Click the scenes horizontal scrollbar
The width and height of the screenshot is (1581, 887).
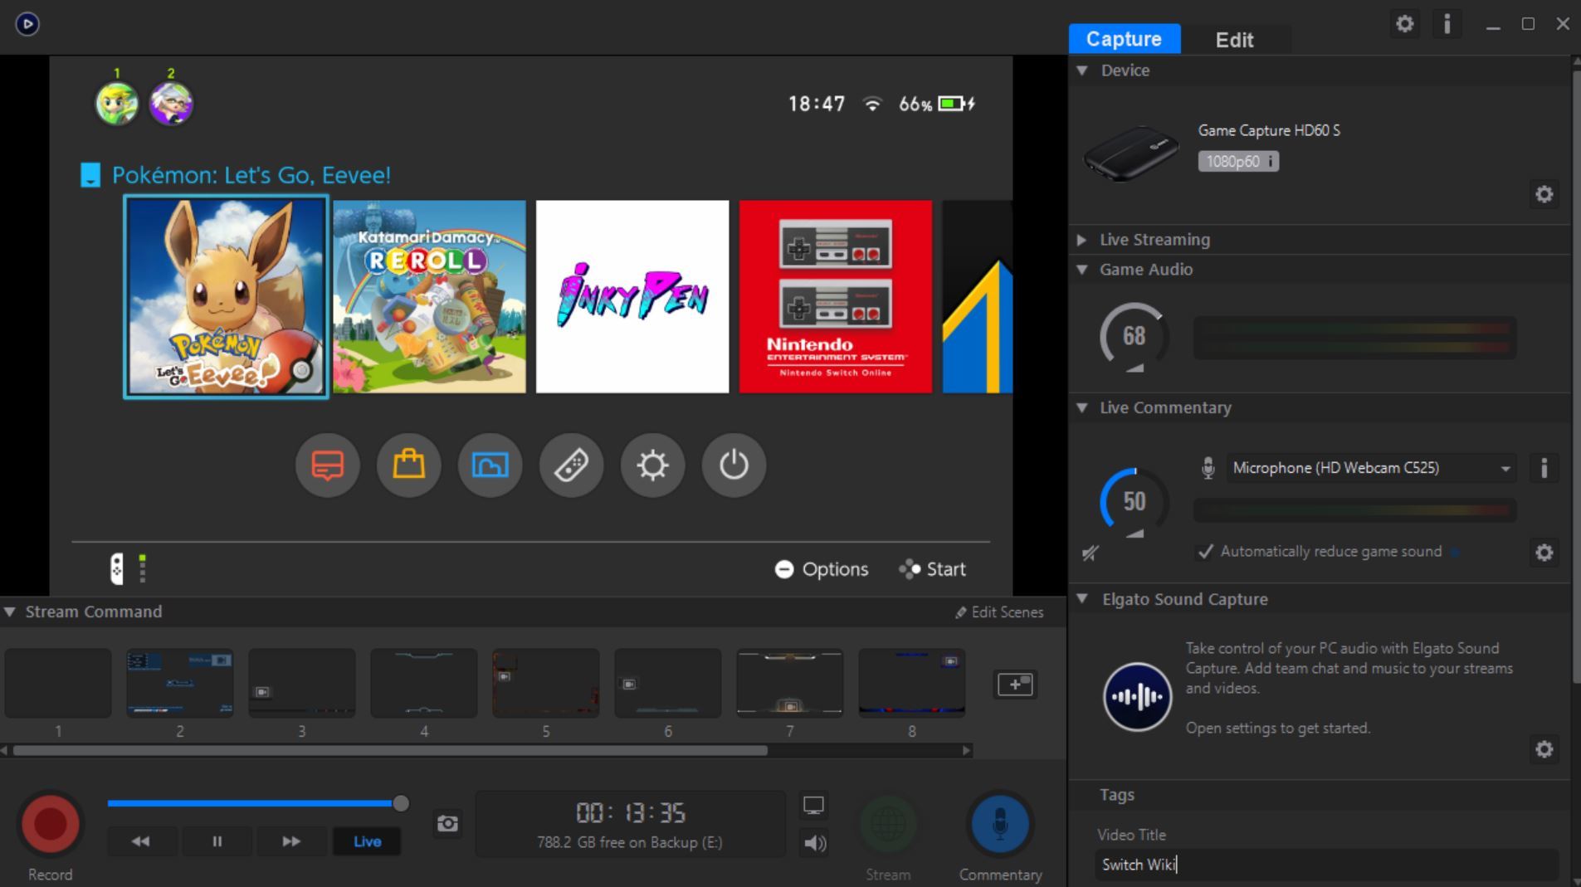click(x=390, y=750)
